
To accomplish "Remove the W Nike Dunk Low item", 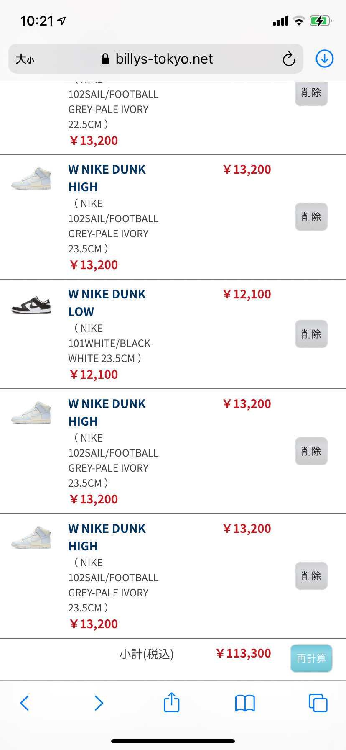I will [x=311, y=334].
